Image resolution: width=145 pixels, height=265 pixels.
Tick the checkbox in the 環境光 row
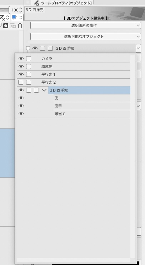coord(29,67)
